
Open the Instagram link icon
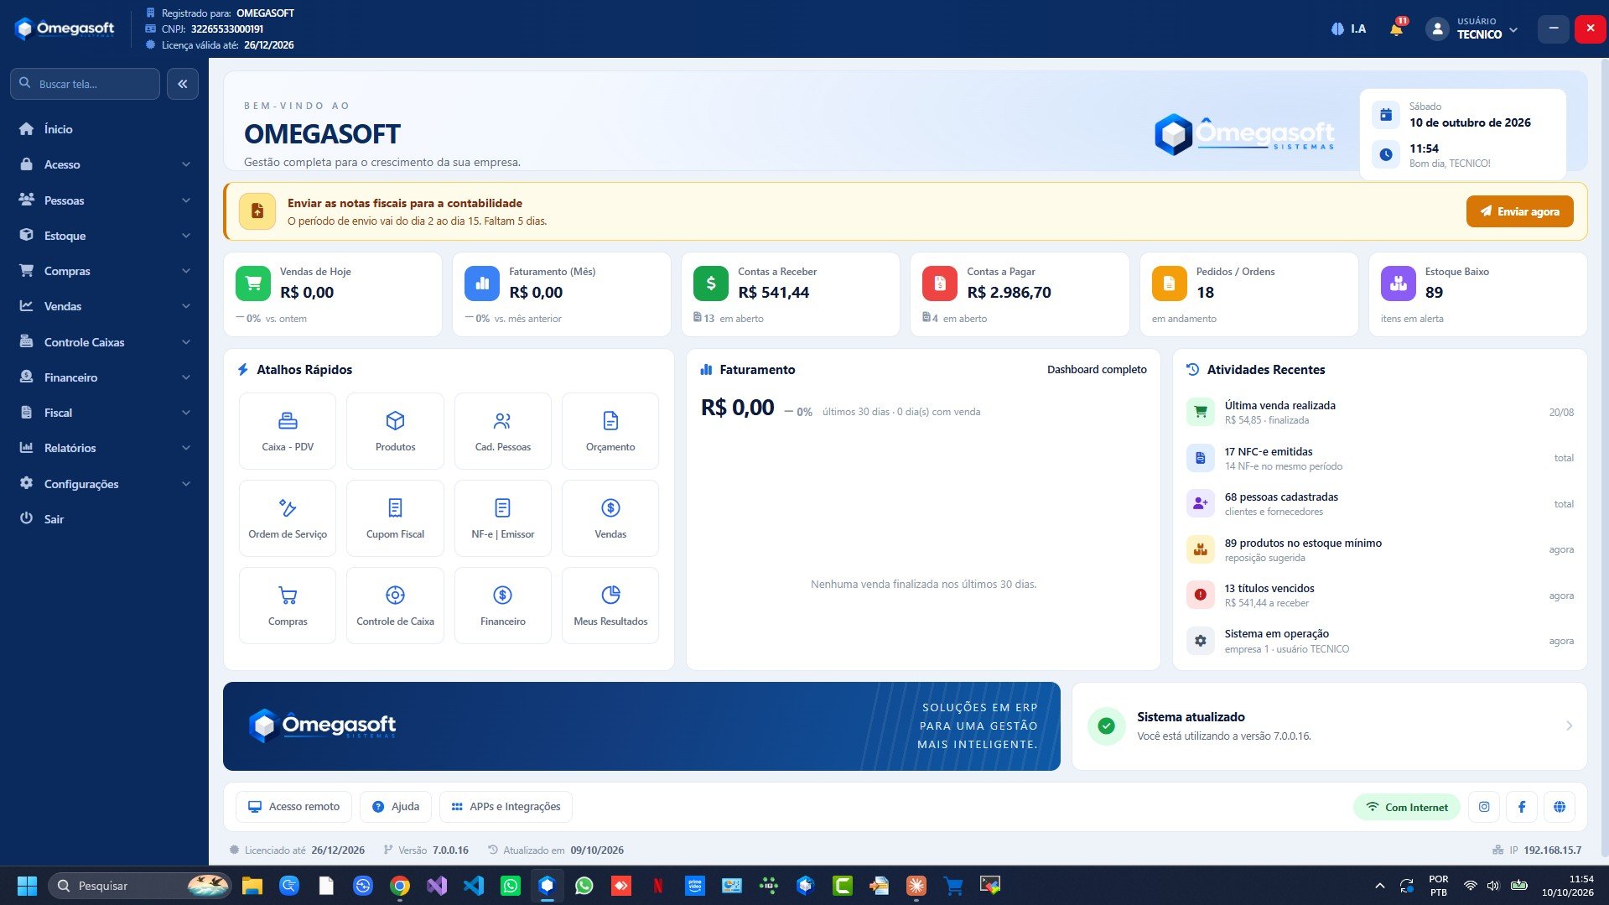coord(1484,807)
